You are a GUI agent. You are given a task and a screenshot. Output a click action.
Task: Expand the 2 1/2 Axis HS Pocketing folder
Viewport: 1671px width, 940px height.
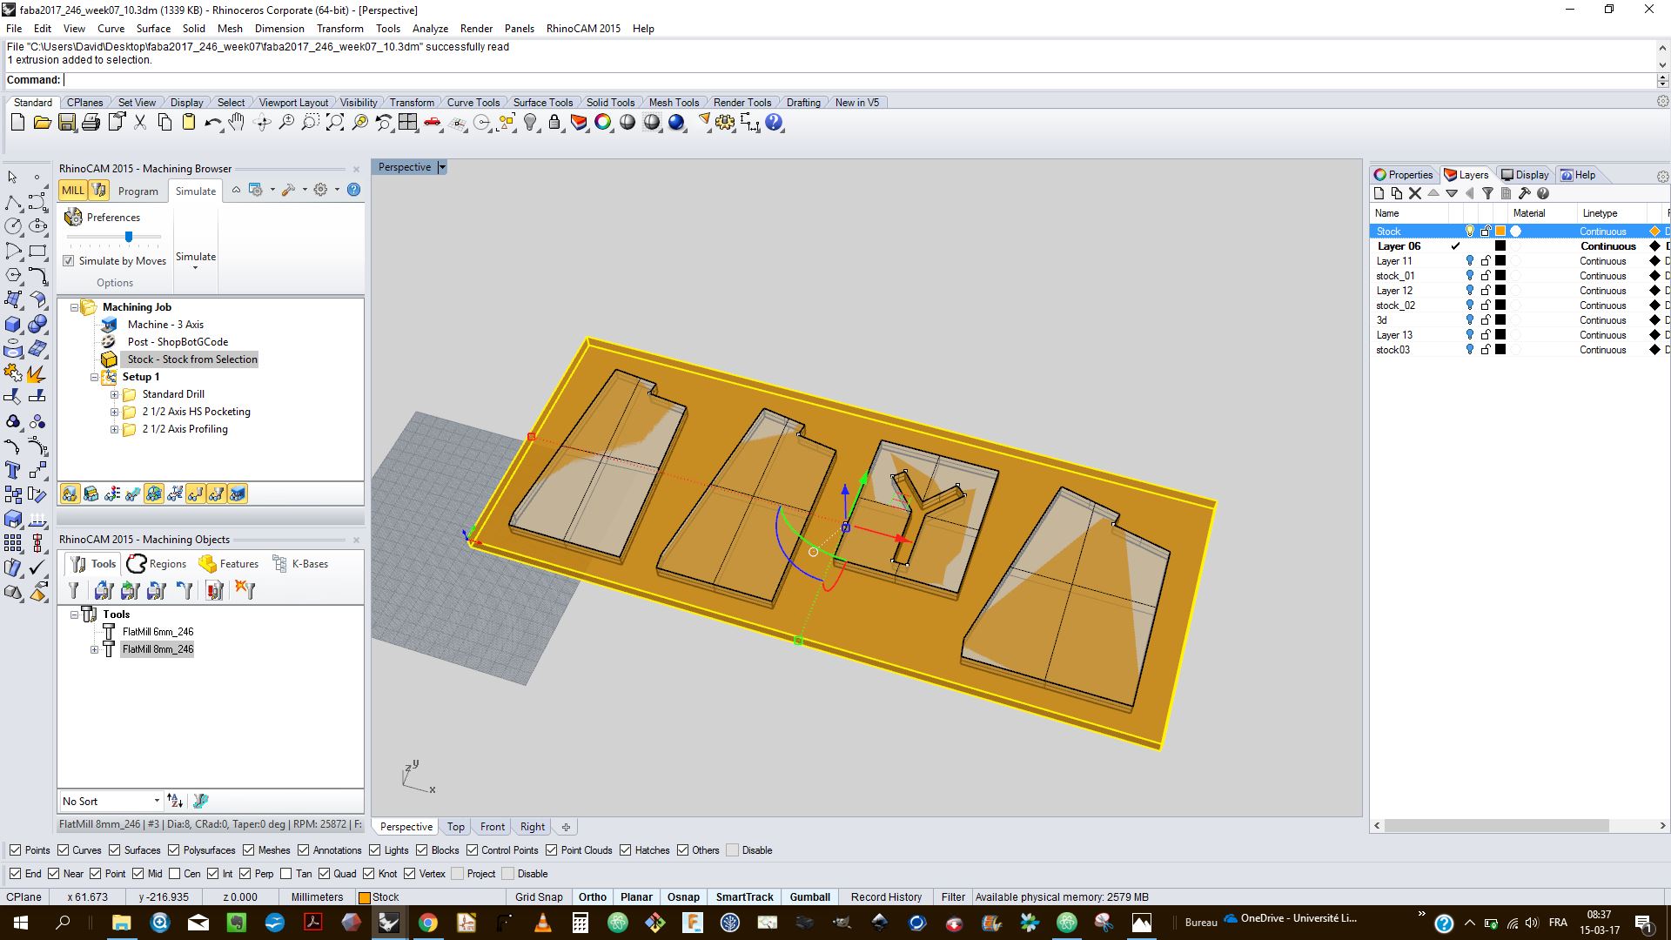[114, 412]
